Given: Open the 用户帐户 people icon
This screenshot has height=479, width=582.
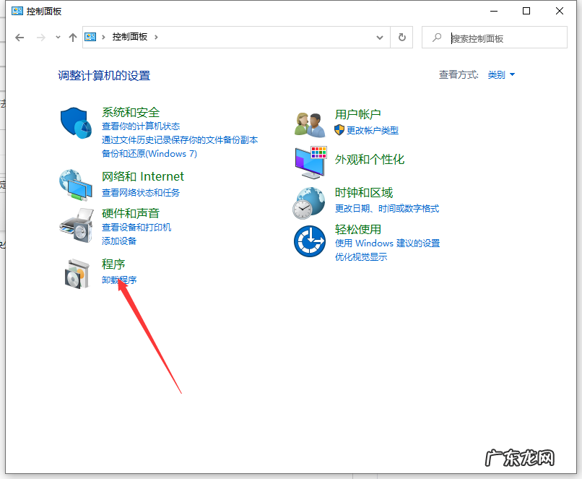Looking at the screenshot, I should tap(309, 122).
